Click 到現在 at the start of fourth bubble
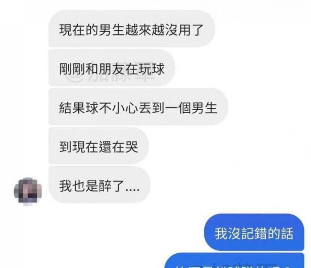The height and width of the screenshot is (268, 311). [x=79, y=147]
